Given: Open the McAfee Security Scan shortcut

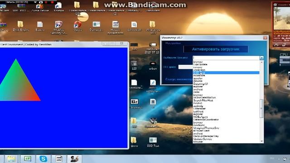Looking at the screenshot, I should pos(59,28).
